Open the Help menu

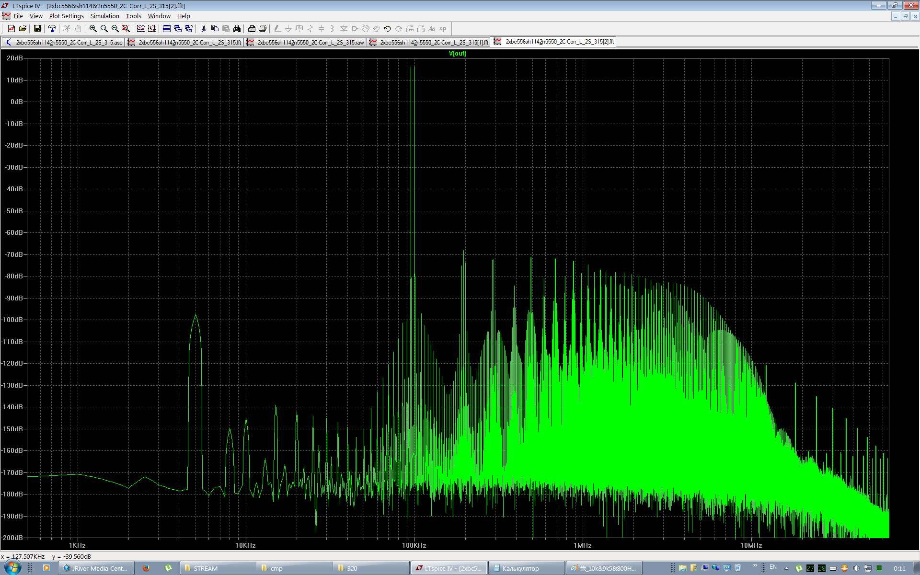[184, 16]
